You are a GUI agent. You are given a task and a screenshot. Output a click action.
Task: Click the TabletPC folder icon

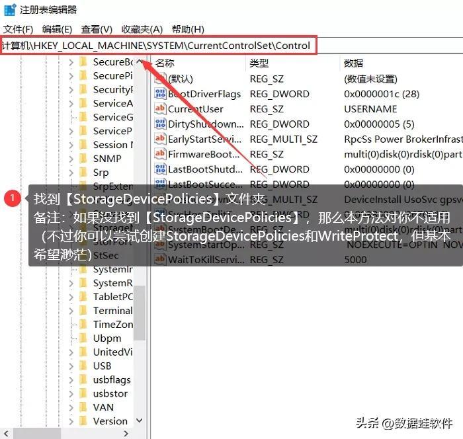tap(83, 296)
